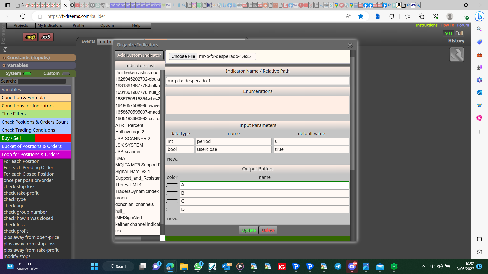Expand Conditions for Indicators category
The image size is (488, 274).
click(35, 106)
